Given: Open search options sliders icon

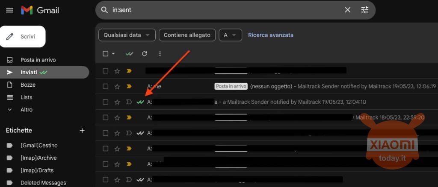Looking at the screenshot, I should [x=365, y=10].
